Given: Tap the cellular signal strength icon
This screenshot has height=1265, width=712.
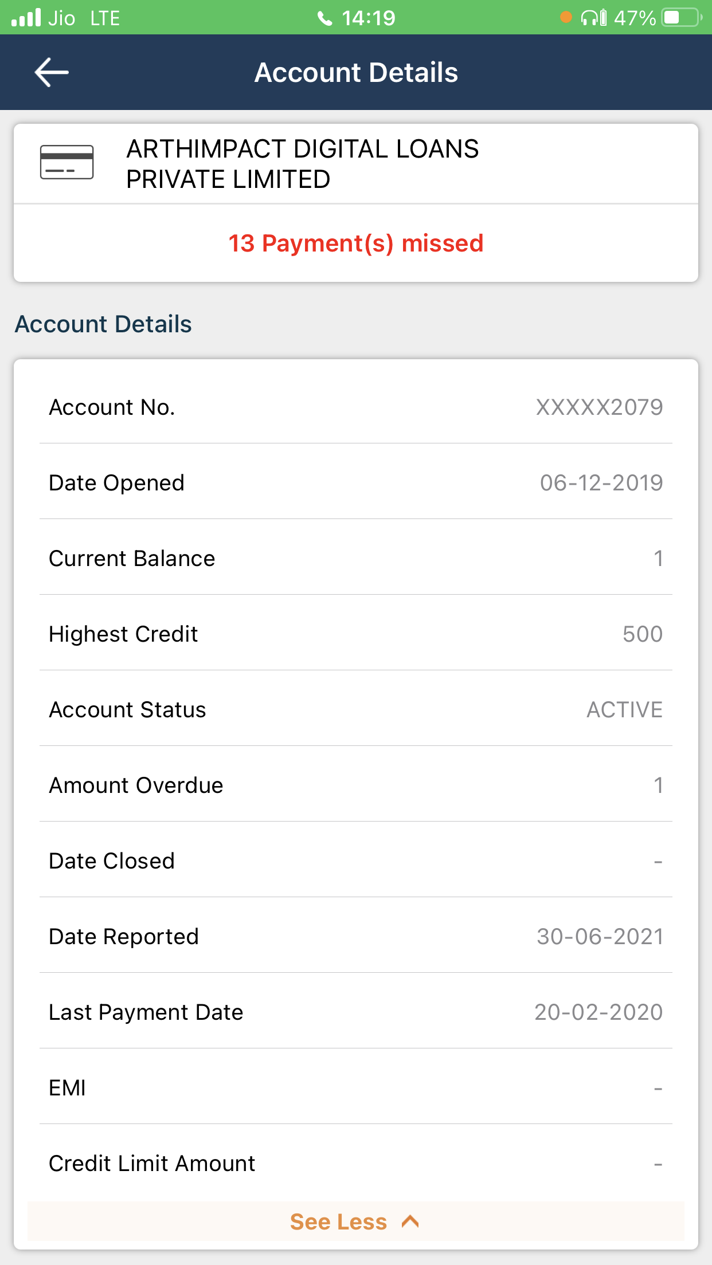Looking at the screenshot, I should coord(26,18).
